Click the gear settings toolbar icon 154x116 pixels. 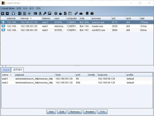(x=56, y=13)
